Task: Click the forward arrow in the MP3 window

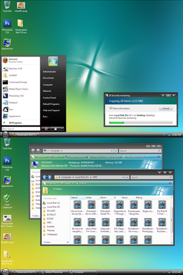Action: click(x=49, y=177)
